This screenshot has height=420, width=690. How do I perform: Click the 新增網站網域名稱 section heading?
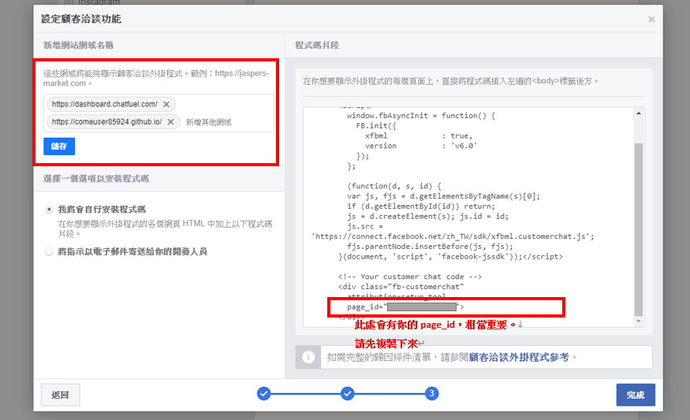78,45
